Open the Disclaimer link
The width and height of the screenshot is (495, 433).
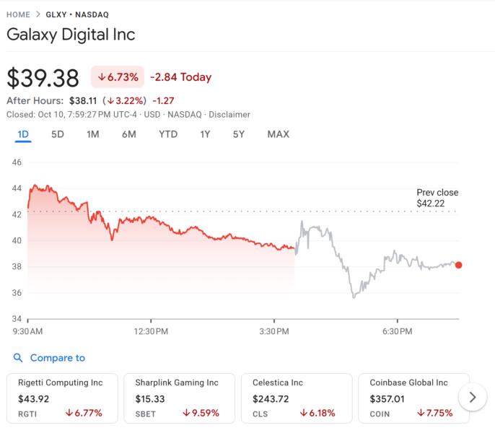coord(230,115)
